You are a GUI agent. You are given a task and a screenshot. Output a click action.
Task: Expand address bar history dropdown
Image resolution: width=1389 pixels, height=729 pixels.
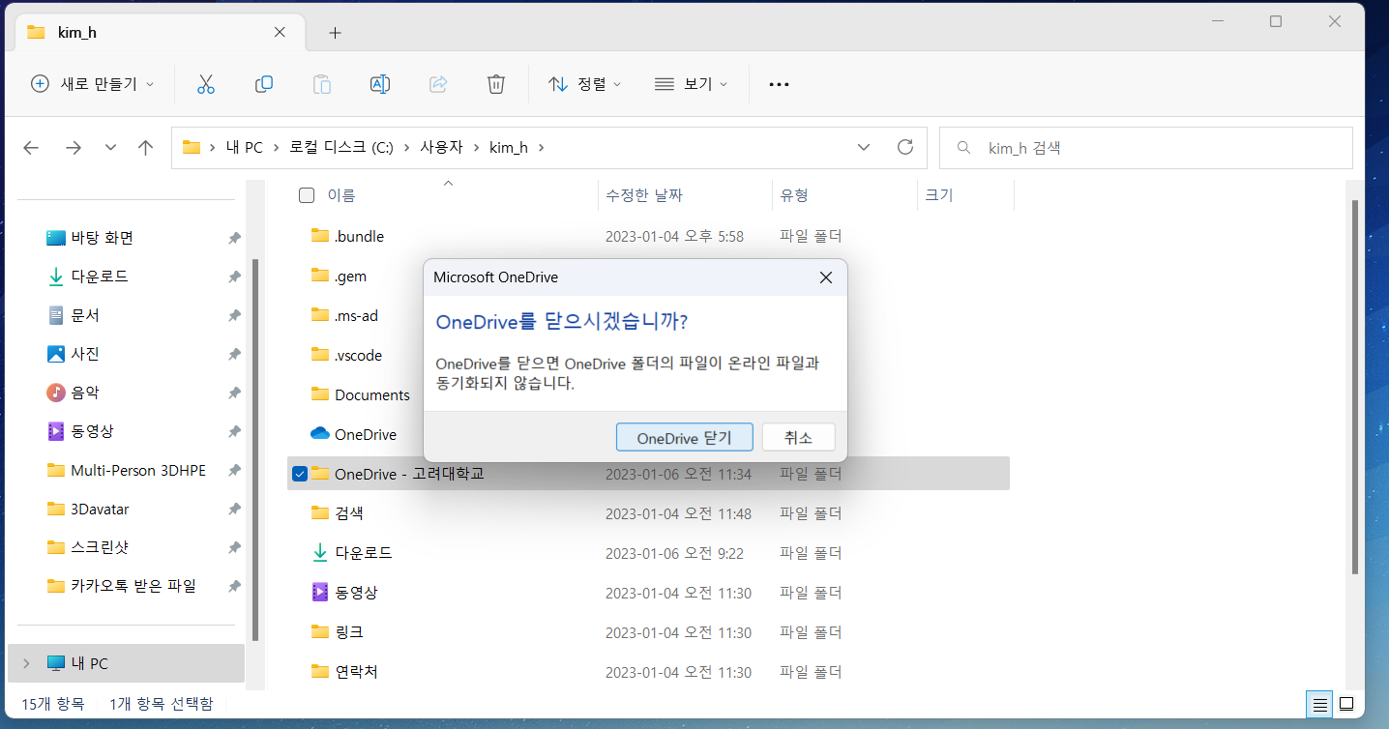[864, 147]
